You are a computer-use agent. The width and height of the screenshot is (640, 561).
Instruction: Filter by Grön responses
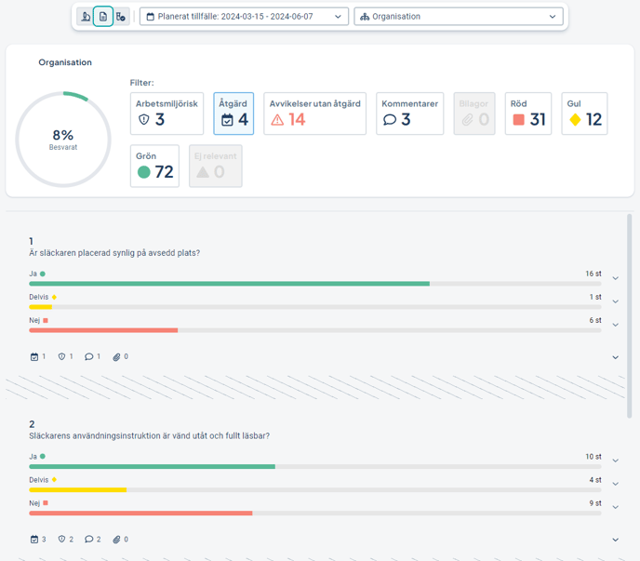click(154, 166)
